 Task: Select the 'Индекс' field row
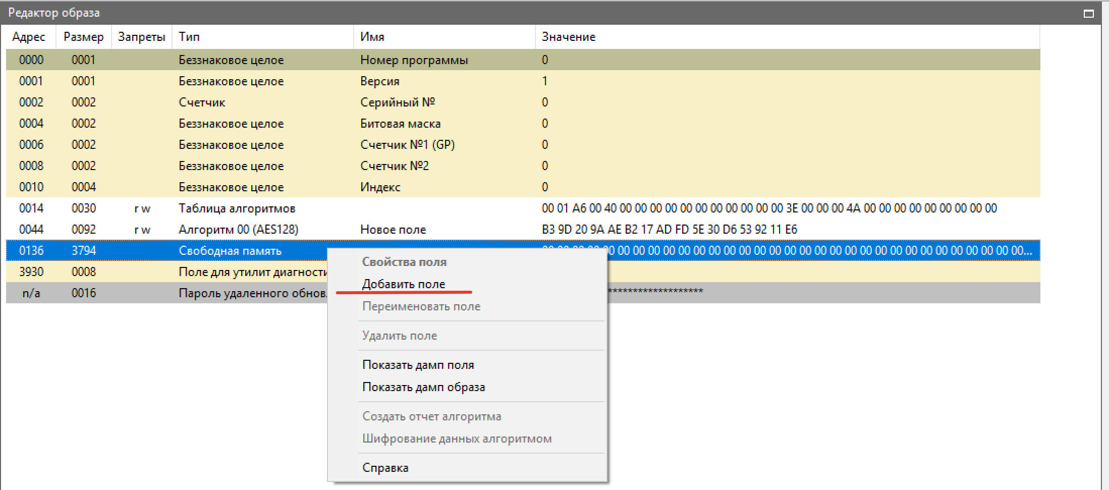[380, 187]
